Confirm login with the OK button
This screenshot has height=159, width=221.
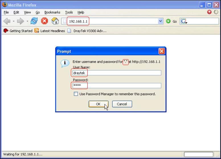(98, 104)
